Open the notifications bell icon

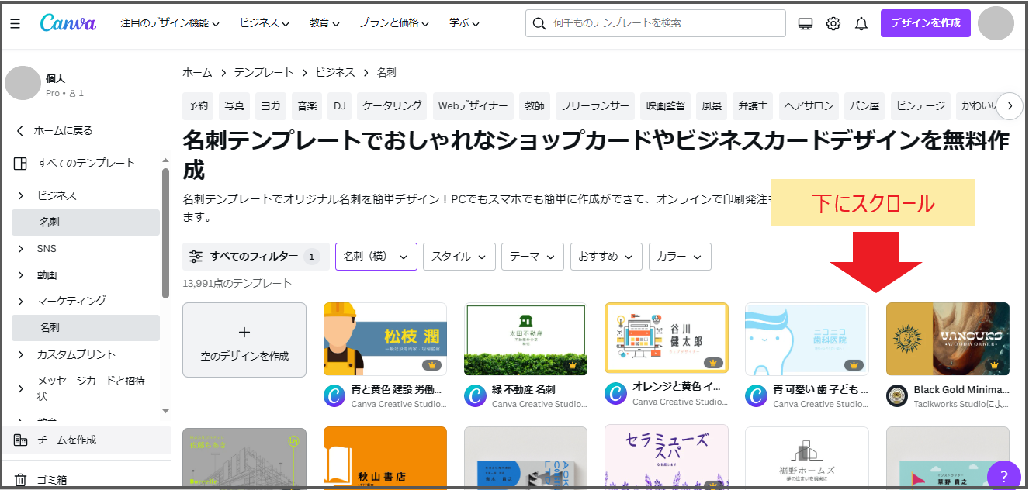[861, 24]
